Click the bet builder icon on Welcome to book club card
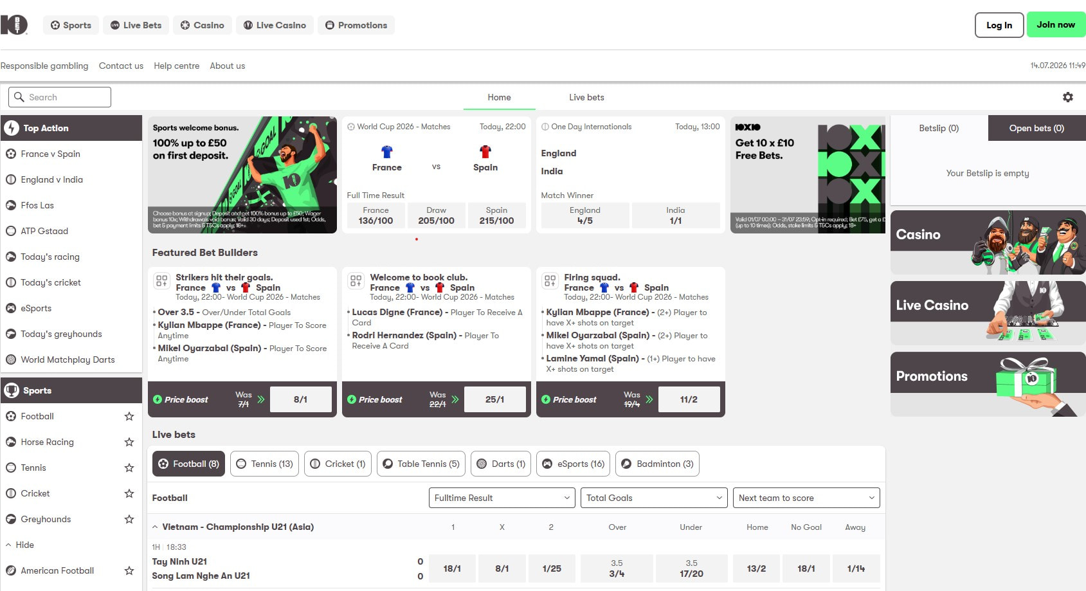The height and width of the screenshot is (591, 1086). click(356, 280)
